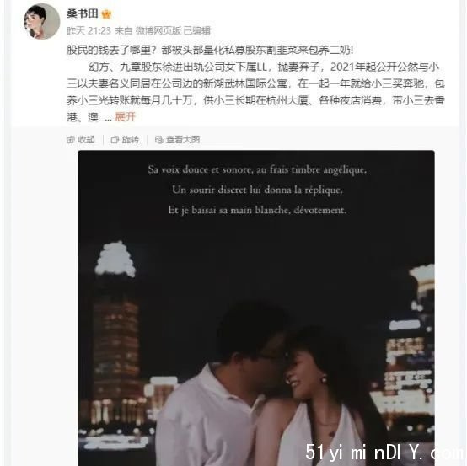Screen dimensions: 467x466
Task: Open the post timestamp 昨天 21:23
Action: 89,30
